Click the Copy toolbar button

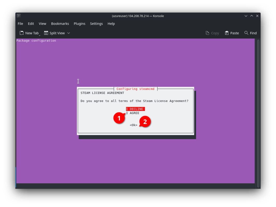[x=212, y=33]
